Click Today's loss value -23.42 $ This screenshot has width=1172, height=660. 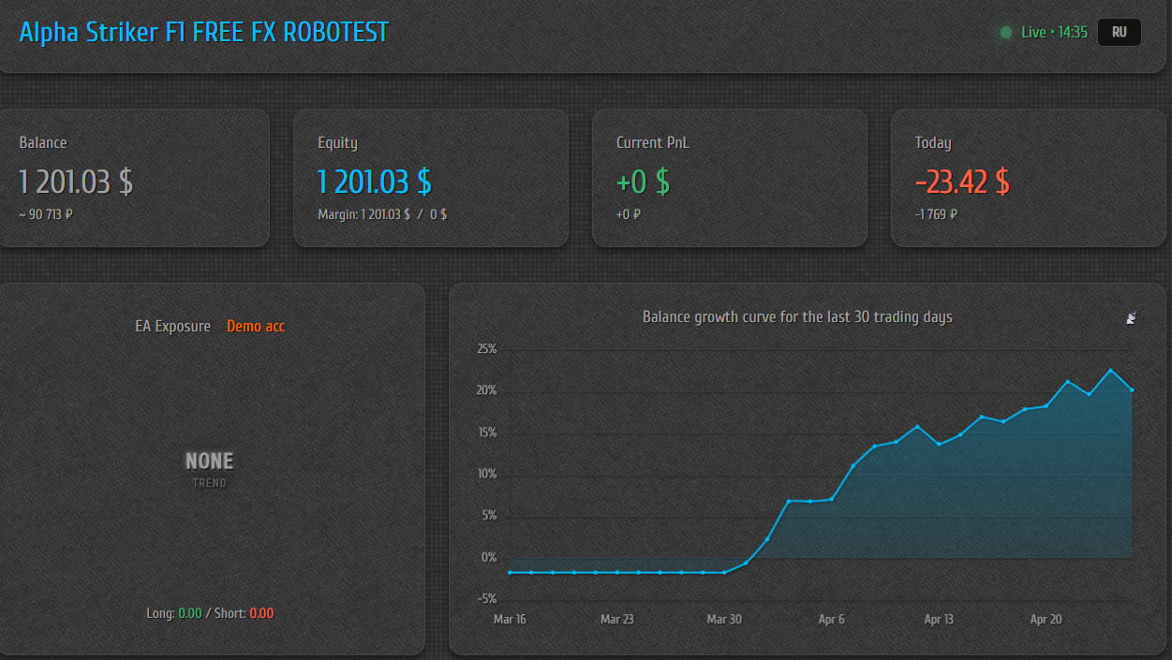(962, 182)
